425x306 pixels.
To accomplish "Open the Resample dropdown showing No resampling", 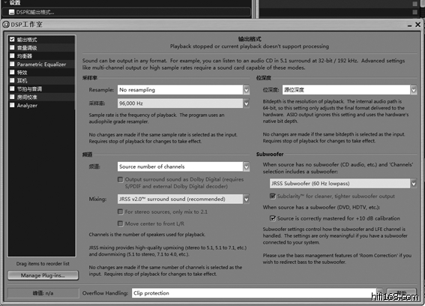I will [x=184, y=90].
